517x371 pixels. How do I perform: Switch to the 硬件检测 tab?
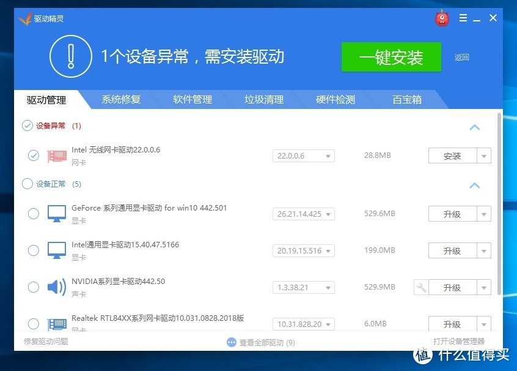click(x=334, y=99)
